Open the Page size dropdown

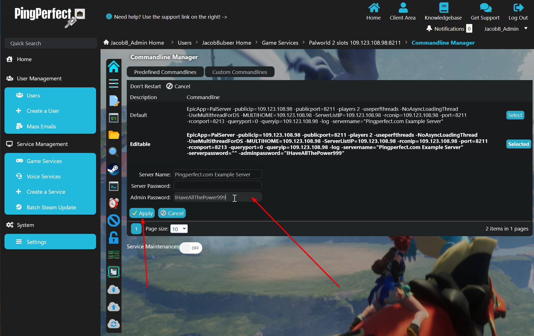[179, 229]
